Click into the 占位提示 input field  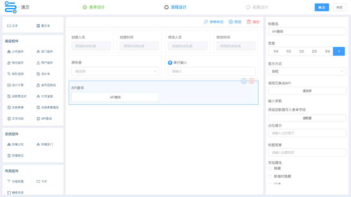307,133
